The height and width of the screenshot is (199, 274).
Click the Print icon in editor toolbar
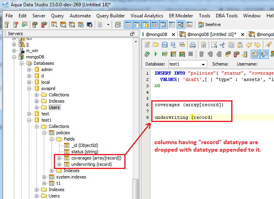192,45
